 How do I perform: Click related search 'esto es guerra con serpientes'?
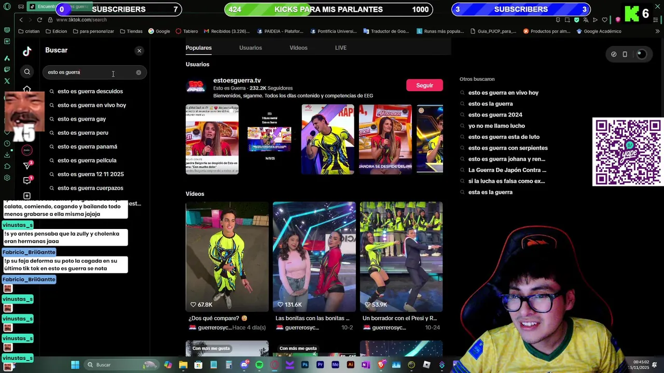[x=508, y=148]
